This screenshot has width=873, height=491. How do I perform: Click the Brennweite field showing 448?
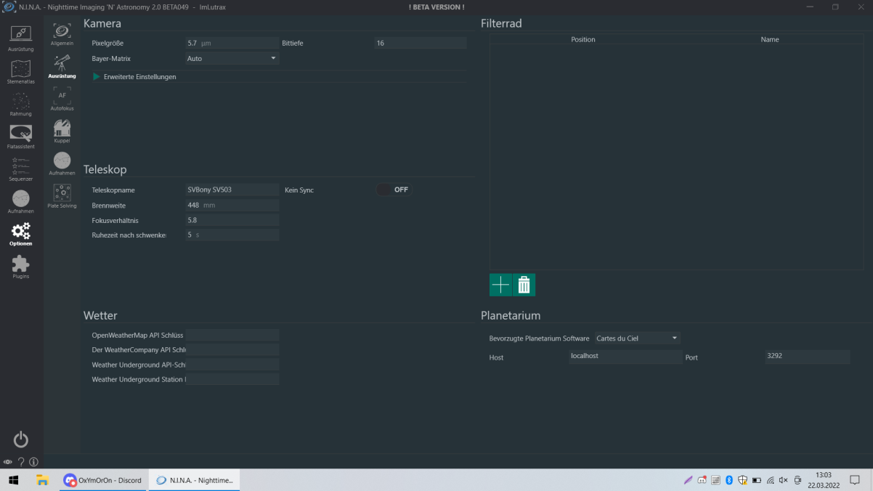coord(232,205)
